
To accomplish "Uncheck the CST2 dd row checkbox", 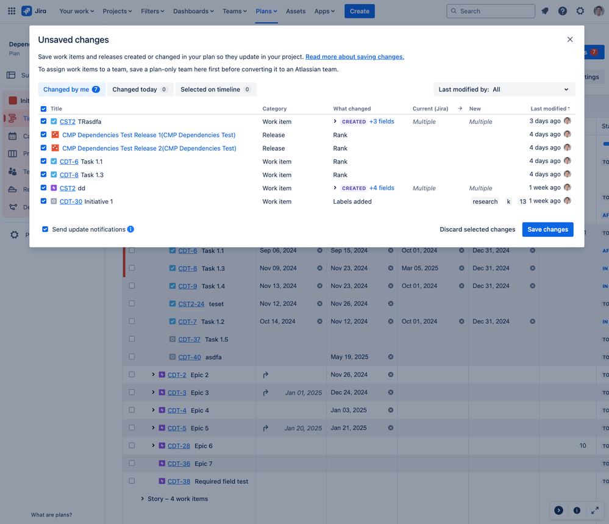I will (43, 187).
